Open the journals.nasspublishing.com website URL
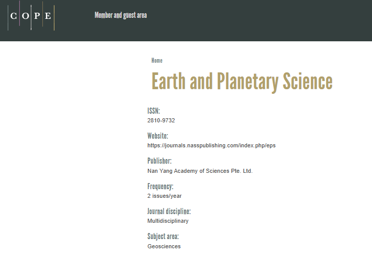 [x=211, y=146]
